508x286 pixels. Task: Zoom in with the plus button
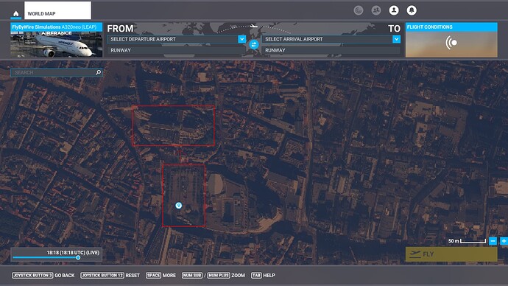(x=504, y=241)
